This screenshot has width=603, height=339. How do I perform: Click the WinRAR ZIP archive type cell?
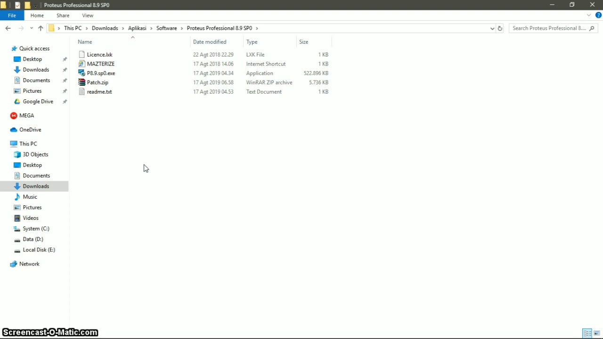tap(269, 82)
